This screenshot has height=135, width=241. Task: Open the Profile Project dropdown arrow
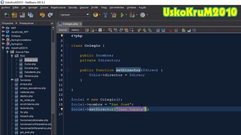147,15
